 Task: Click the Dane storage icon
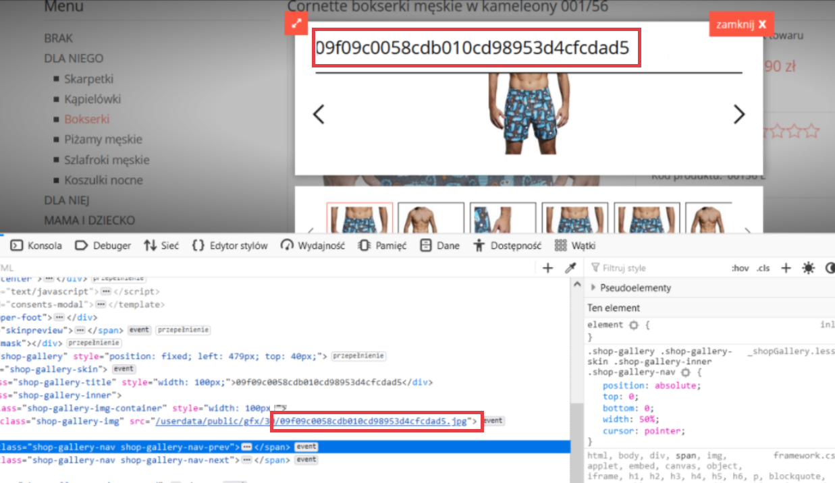coord(426,246)
